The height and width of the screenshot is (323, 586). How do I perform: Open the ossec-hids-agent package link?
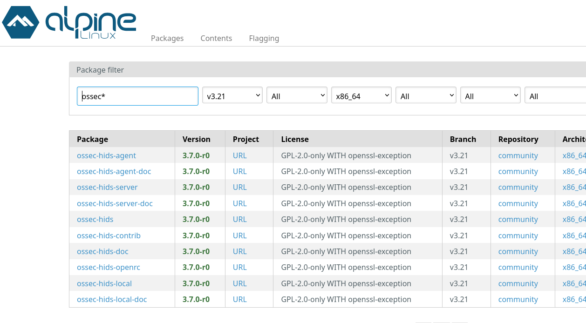(x=107, y=155)
